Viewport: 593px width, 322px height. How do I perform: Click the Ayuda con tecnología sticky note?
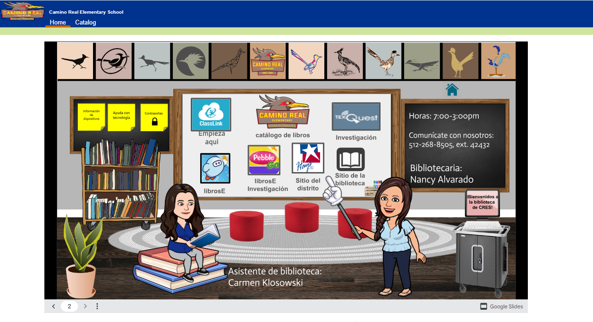[122, 117]
